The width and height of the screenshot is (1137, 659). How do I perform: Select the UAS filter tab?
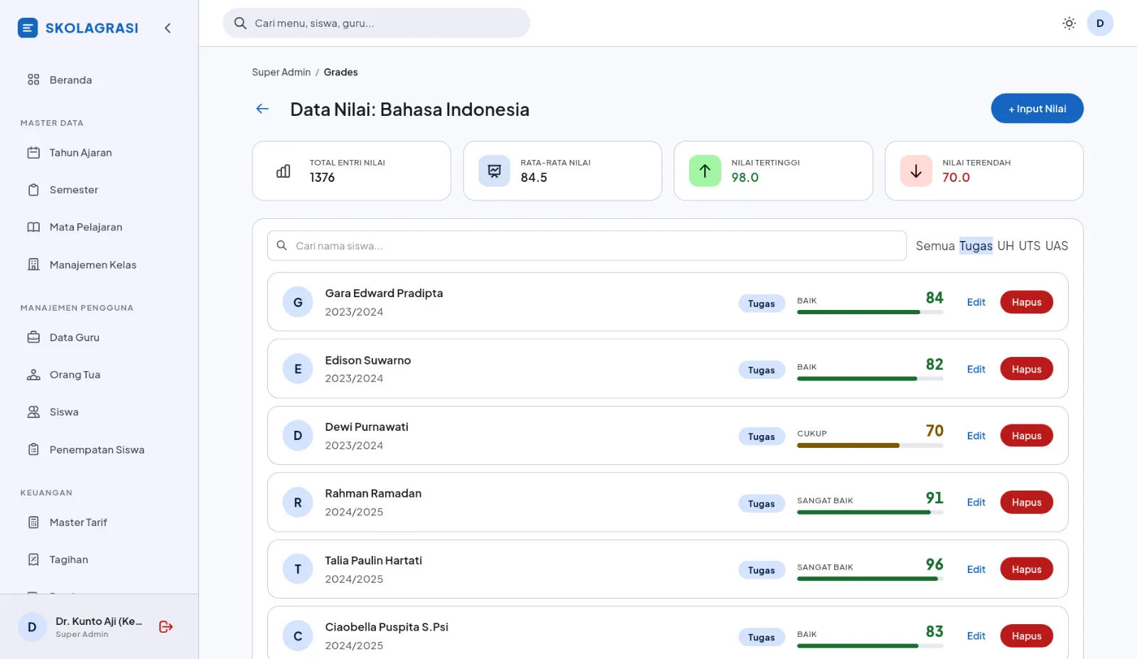[x=1057, y=246]
